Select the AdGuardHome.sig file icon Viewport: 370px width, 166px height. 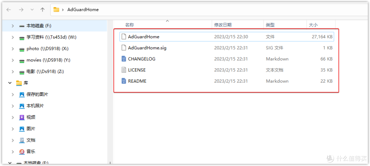pos(124,48)
